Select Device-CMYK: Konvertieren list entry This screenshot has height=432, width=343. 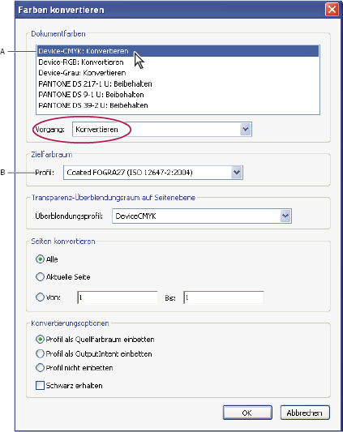[x=178, y=51]
